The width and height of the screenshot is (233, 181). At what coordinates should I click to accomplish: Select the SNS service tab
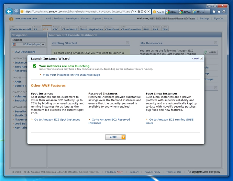coord(156,28)
